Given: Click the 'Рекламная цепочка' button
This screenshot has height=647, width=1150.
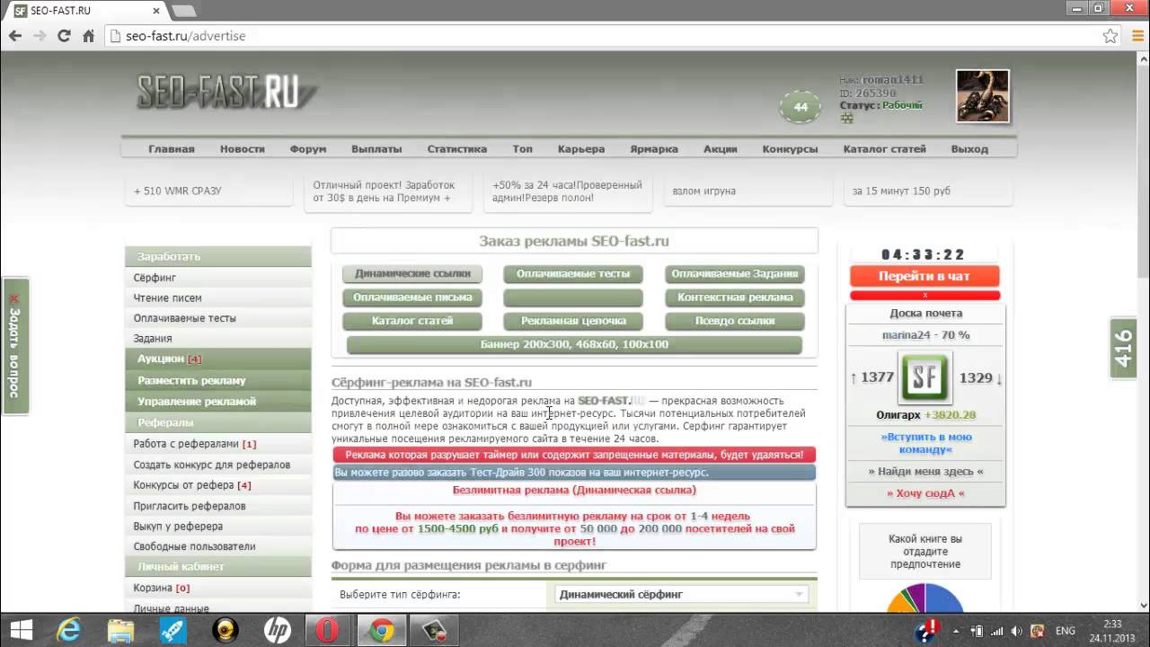Looking at the screenshot, I should [x=573, y=321].
